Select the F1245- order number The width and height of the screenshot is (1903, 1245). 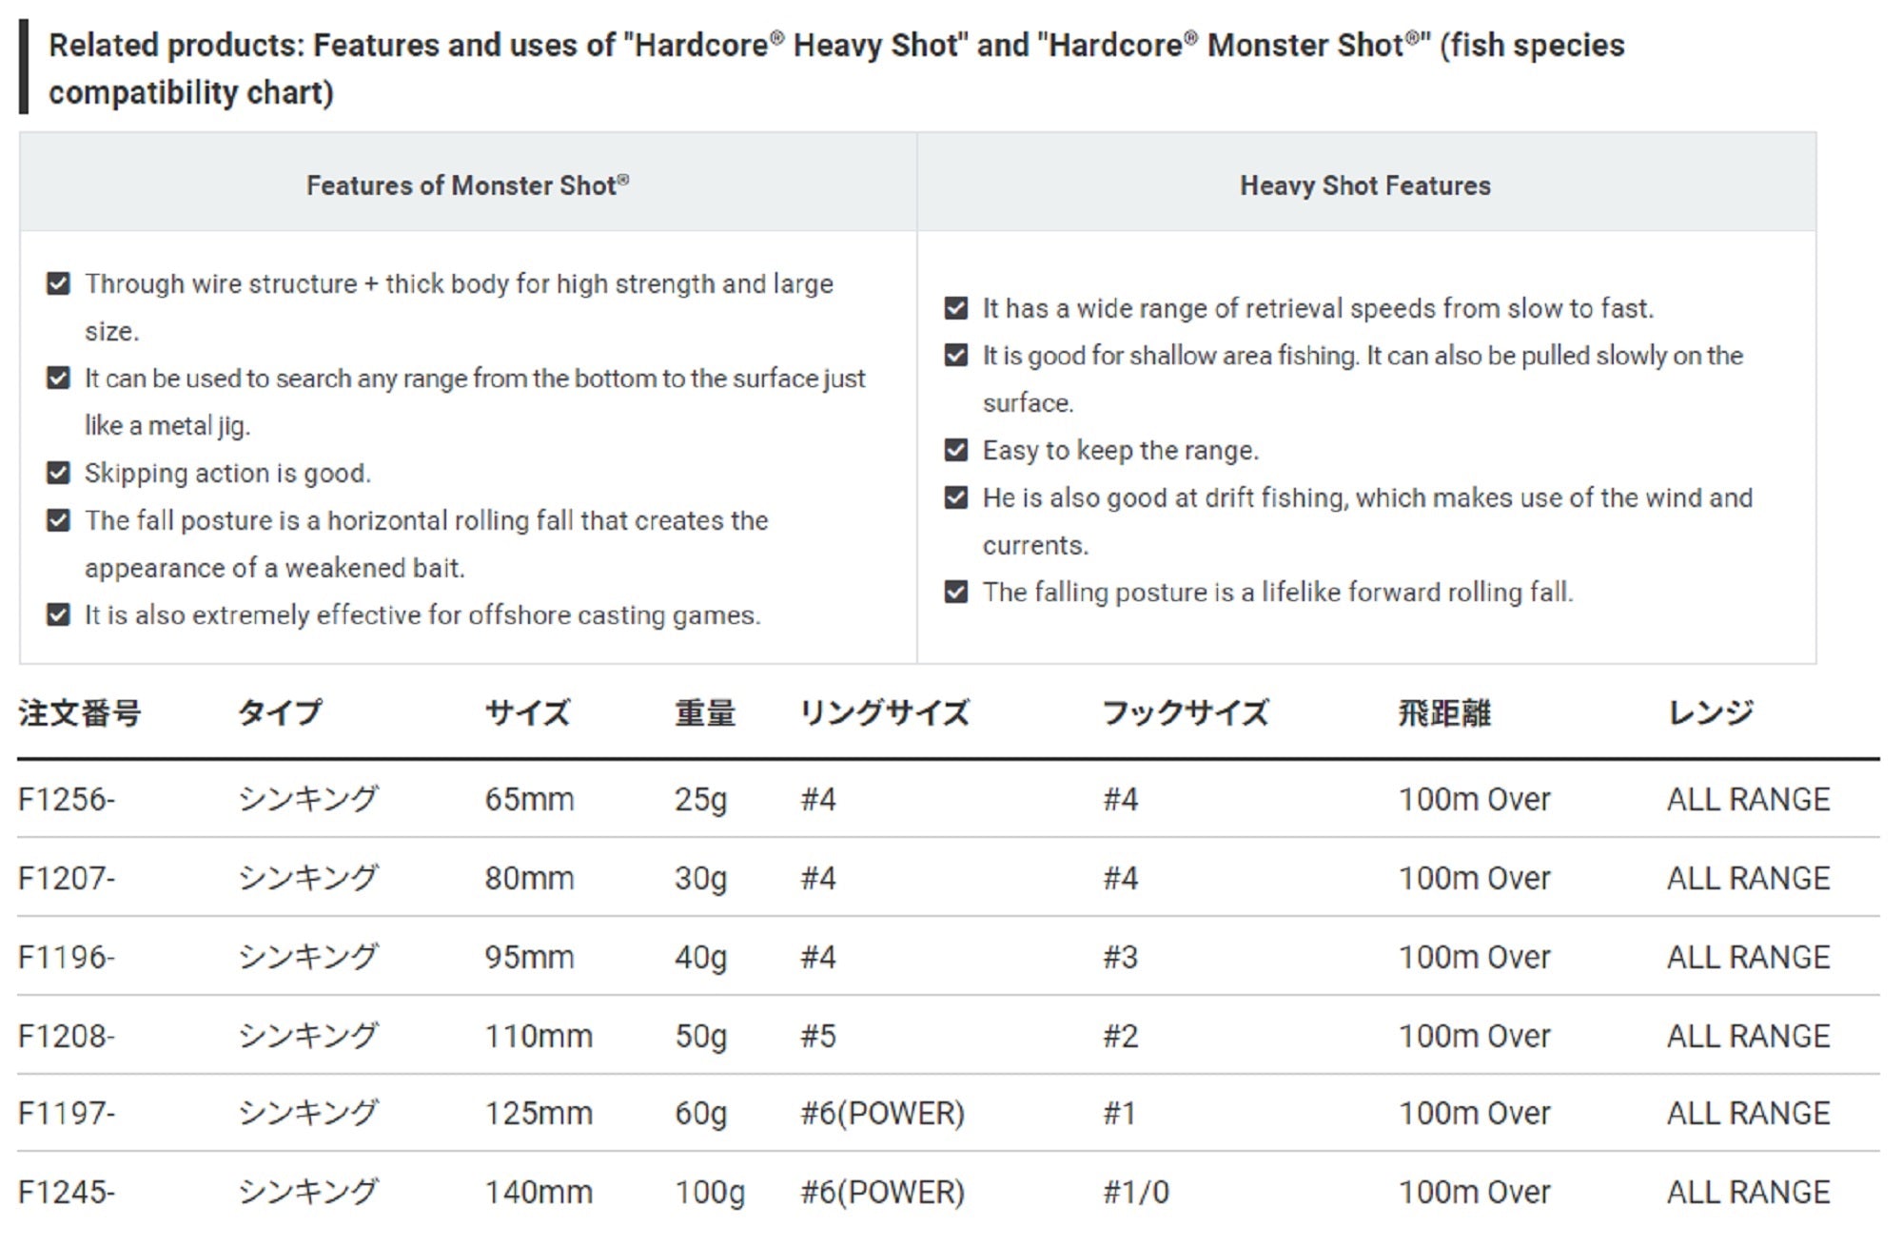click(x=67, y=1193)
